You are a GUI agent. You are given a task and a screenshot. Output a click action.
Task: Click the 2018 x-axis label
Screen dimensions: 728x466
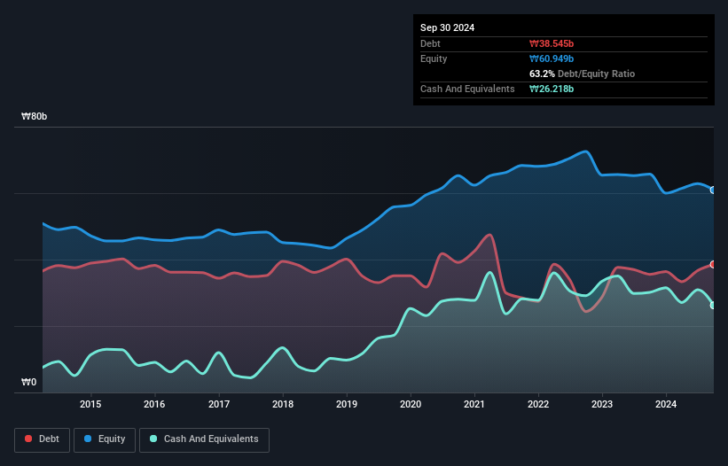(x=283, y=404)
